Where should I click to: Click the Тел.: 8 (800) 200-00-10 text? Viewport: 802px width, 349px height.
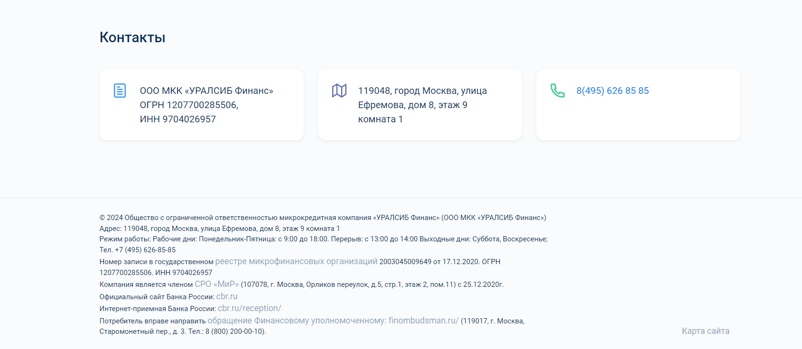(x=227, y=331)
